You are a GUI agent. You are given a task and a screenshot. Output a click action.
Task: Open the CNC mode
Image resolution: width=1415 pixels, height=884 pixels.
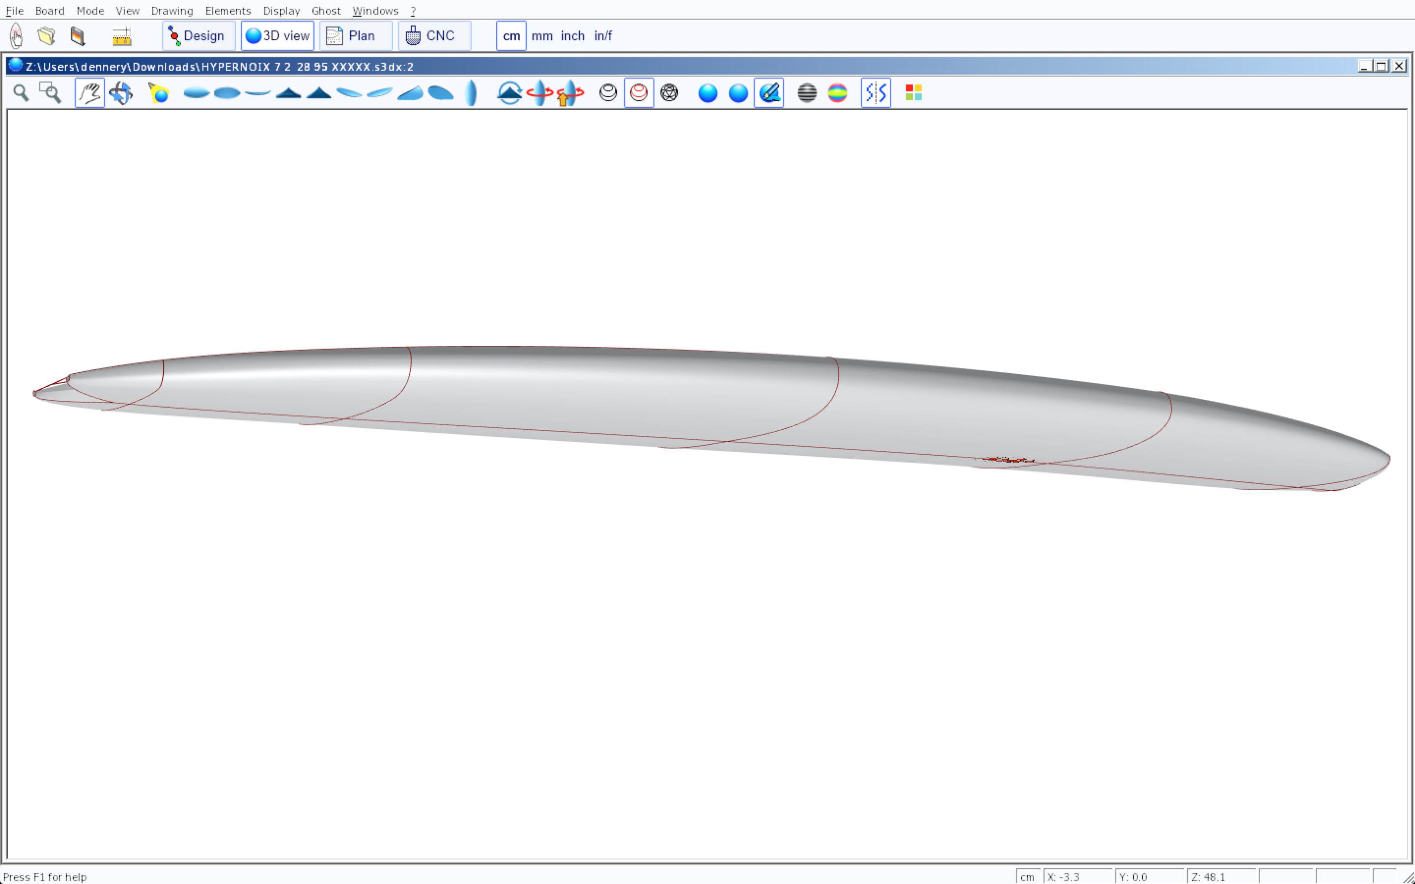(x=434, y=36)
